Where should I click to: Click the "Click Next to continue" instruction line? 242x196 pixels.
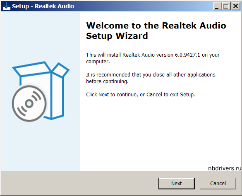(x=141, y=94)
